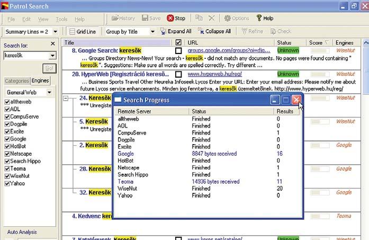Select the WiseNut row in Search Progress
This screenshot has height=240, width=369.
pyautogui.click(x=208, y=189)
